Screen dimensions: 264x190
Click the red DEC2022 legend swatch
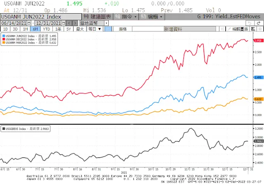[4, 39]
